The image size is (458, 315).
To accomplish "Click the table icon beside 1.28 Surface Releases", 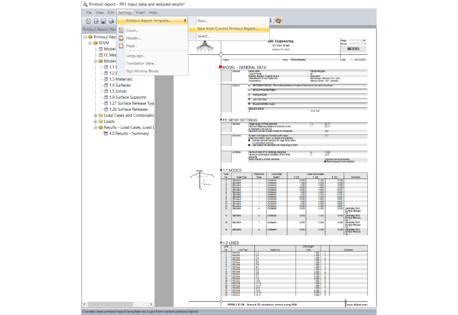I will click(x=106, y=109).
